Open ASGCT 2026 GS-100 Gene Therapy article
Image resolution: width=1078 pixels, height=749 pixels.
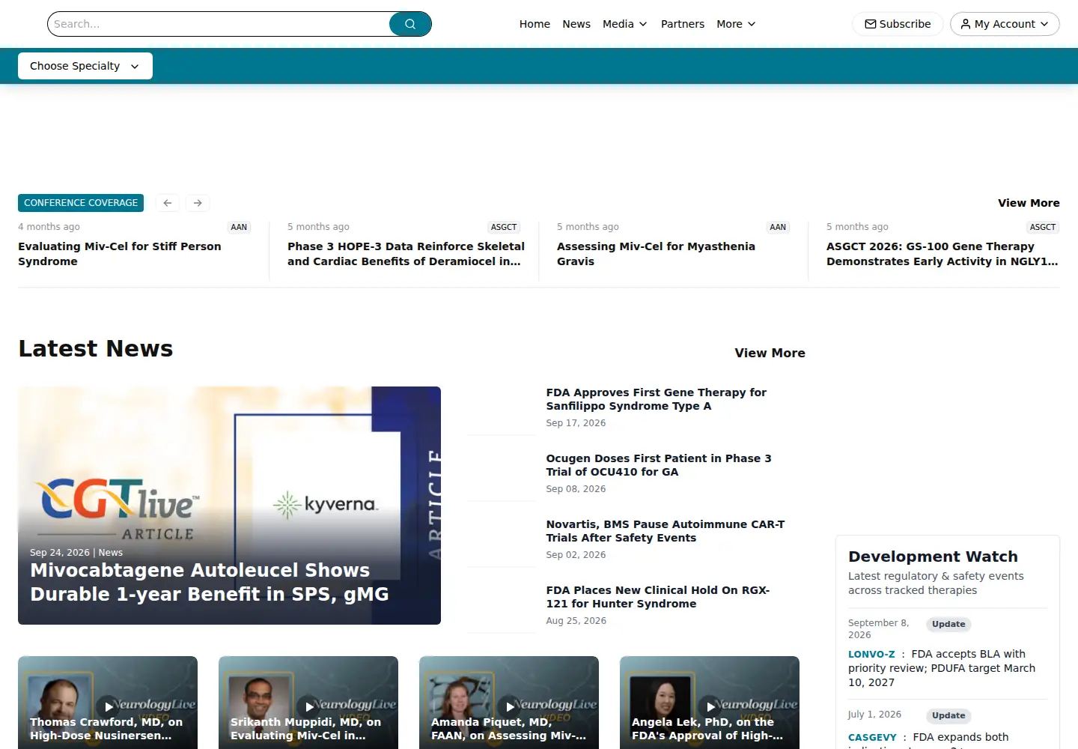(943, 254)
